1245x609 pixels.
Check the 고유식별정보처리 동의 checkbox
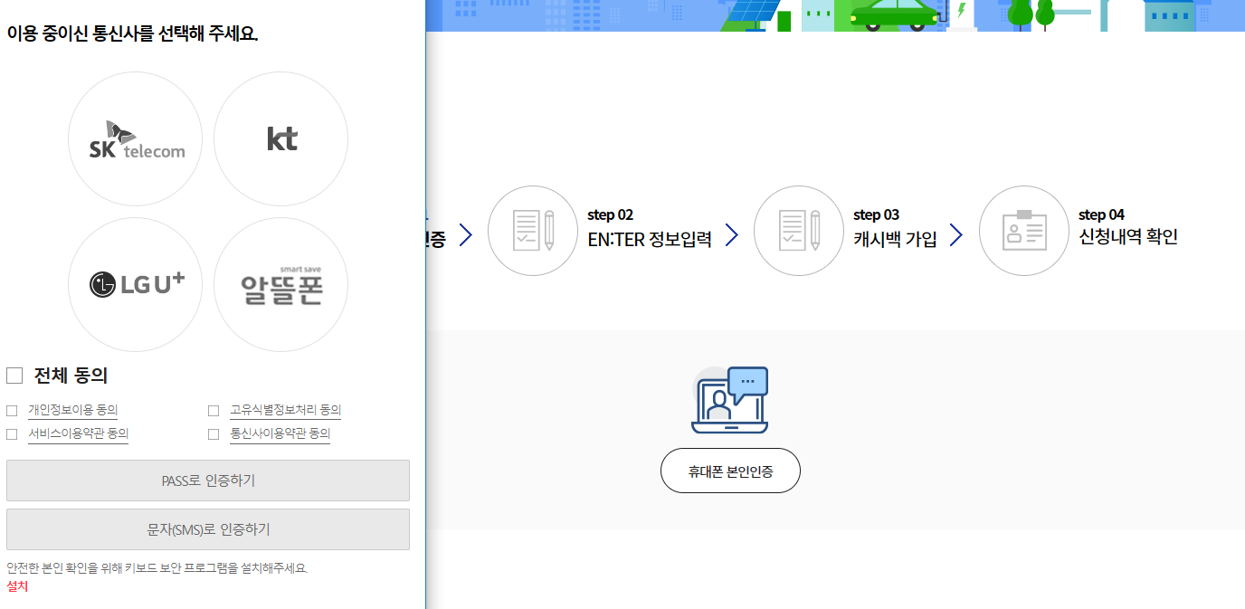click(214, 411)
